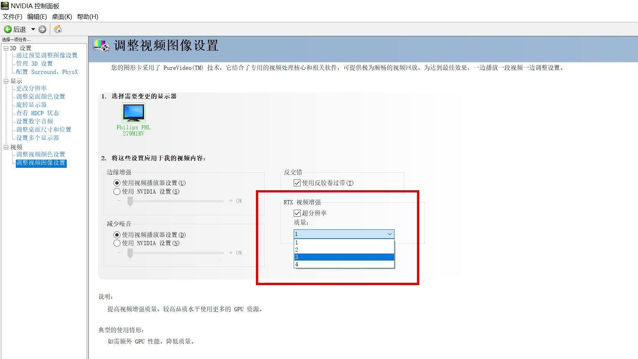
Task: Choose highlighted quality option 3
Action: pyautogui.click(x=344, y=257)
